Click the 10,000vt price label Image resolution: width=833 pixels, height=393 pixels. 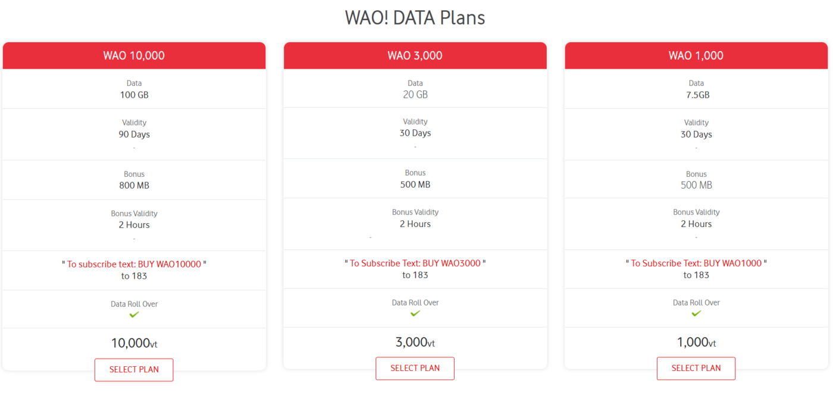134,343
